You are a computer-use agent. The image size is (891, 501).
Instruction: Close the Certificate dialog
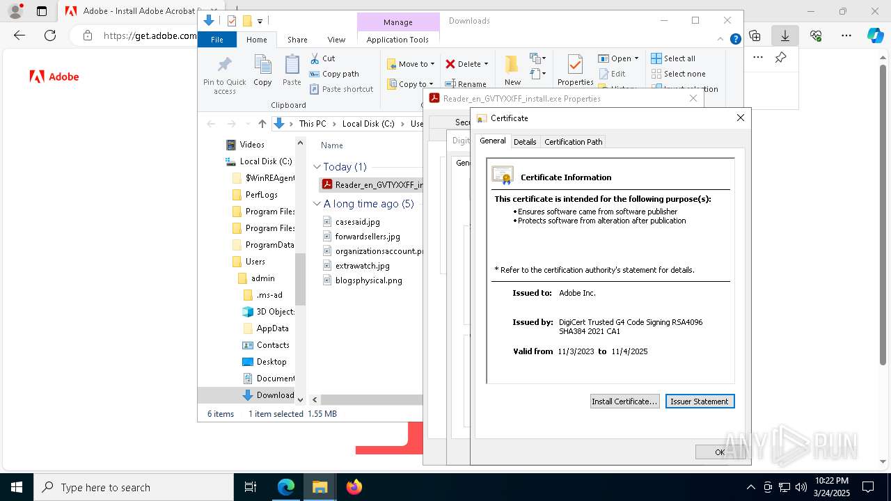(x=740, y=118)
